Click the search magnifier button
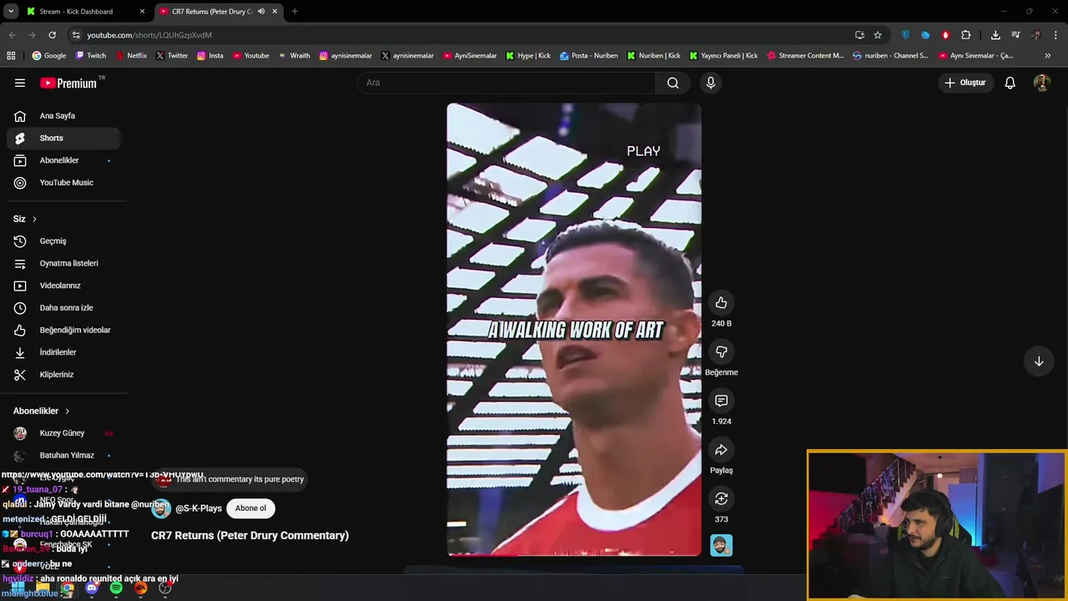Image resolution: width=1068 pixels, height=601 pixels. 673,83
